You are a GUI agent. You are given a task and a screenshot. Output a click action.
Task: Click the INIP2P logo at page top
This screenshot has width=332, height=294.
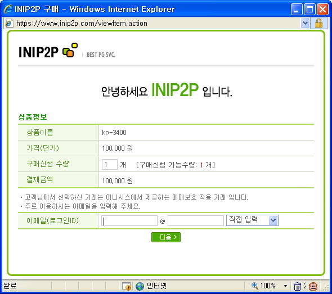pos(48,51)
